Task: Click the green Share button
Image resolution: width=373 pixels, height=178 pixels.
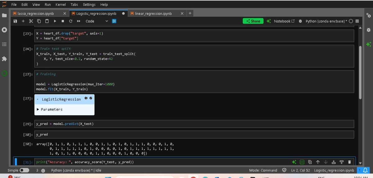Action: click(x=253, y=21)
